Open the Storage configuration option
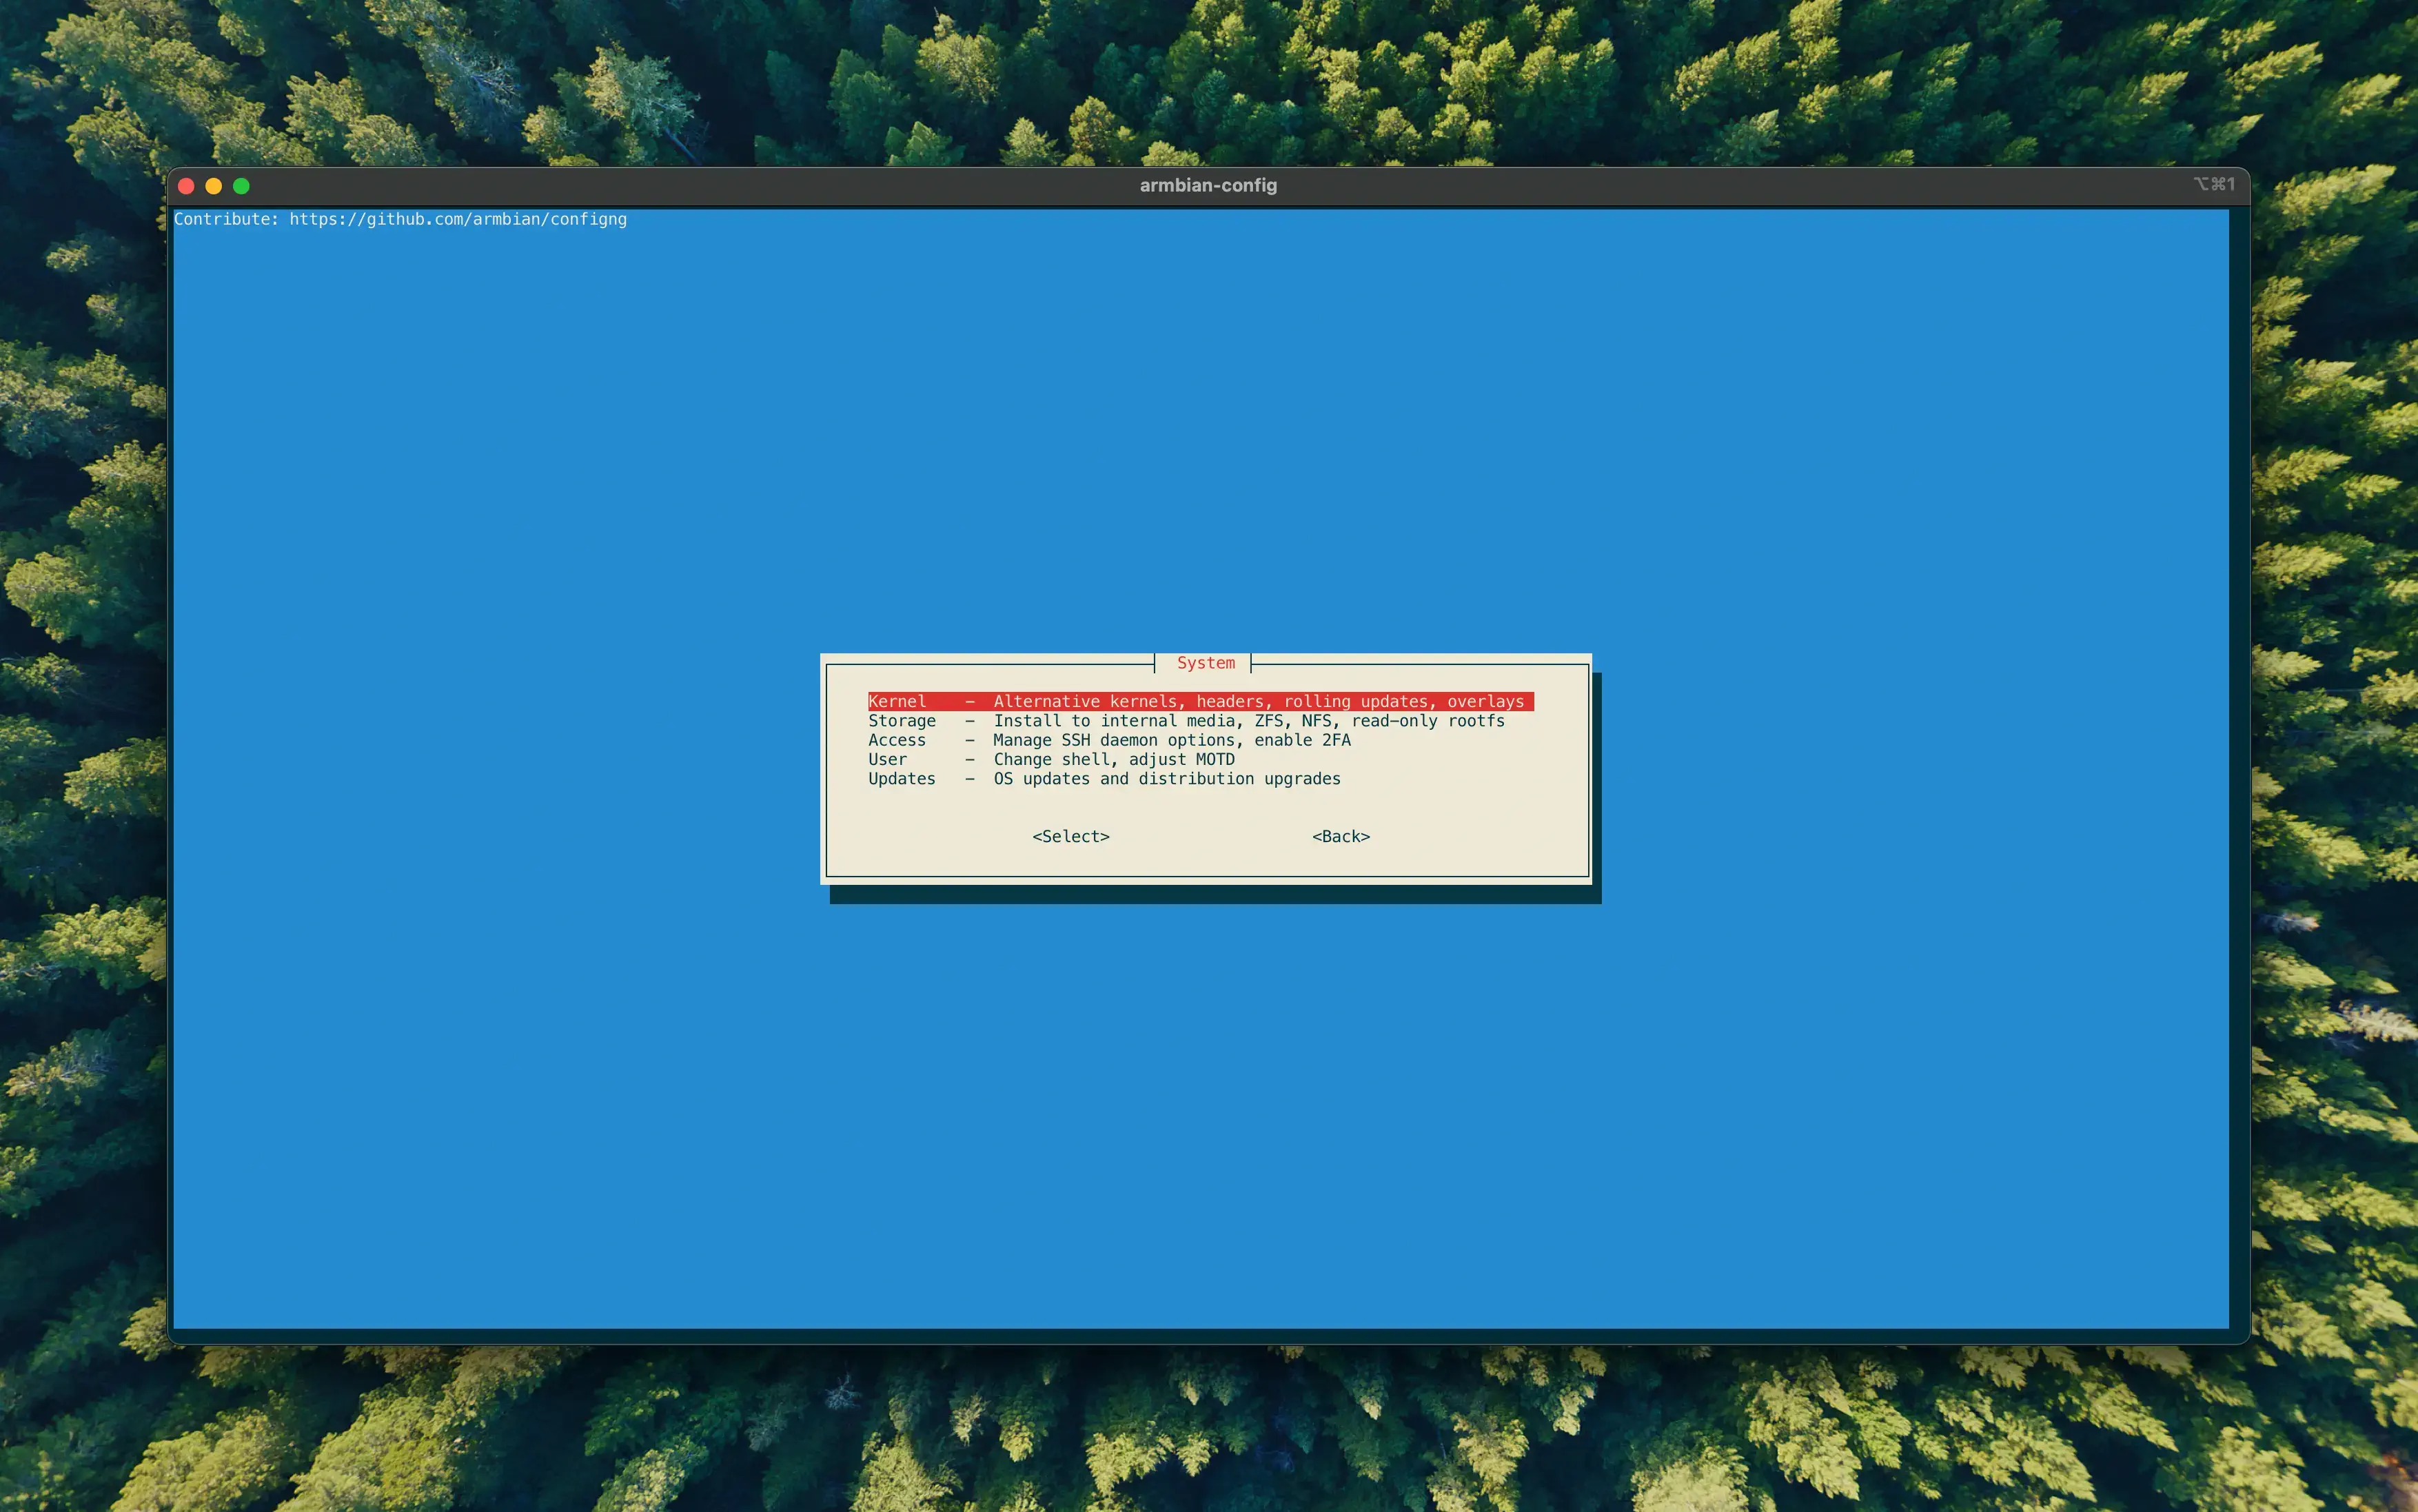The width and height of the screenshot is (2418, 1512). (x=901, y=720)
